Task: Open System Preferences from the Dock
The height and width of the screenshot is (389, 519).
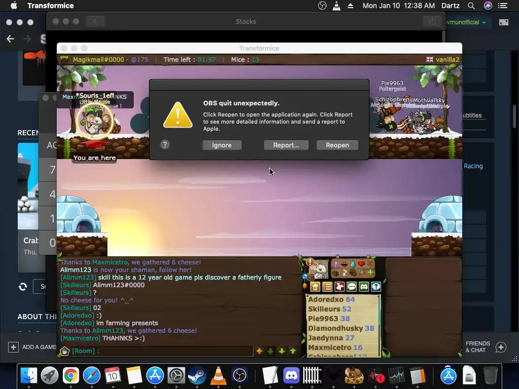Action: coord(176,375)
